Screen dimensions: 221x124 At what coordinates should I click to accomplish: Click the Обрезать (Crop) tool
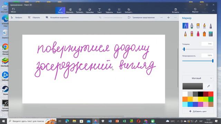34,18
